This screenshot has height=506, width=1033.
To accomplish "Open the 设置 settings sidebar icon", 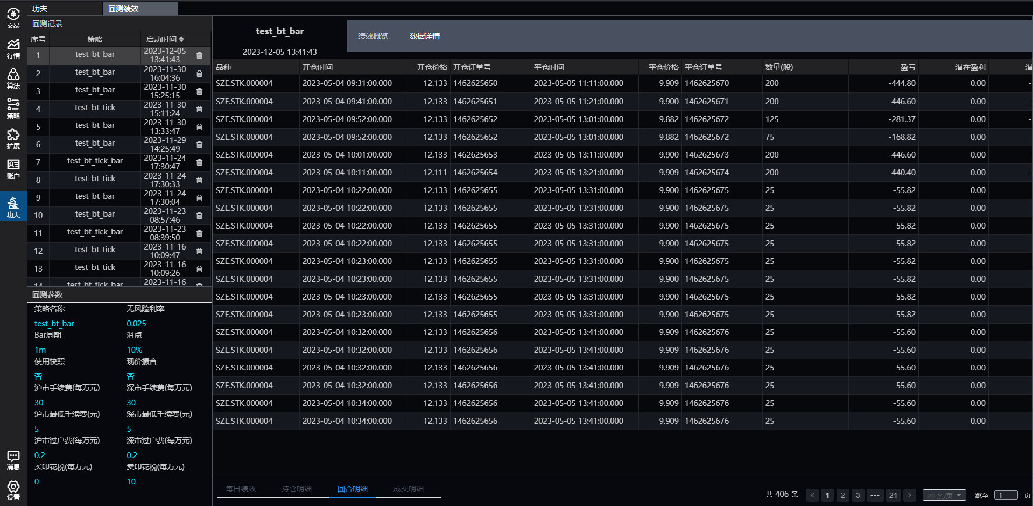I will (13, 490).
